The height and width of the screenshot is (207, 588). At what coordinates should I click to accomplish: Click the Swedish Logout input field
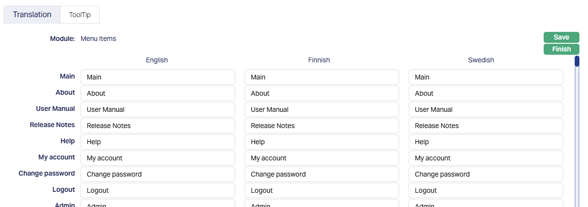(x=485, y=190)
